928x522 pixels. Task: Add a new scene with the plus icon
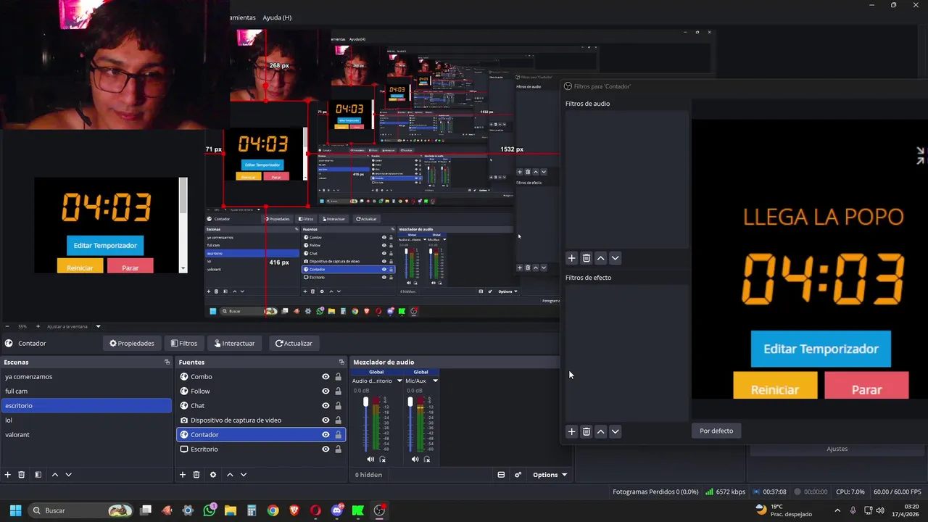tap(8, 475)
